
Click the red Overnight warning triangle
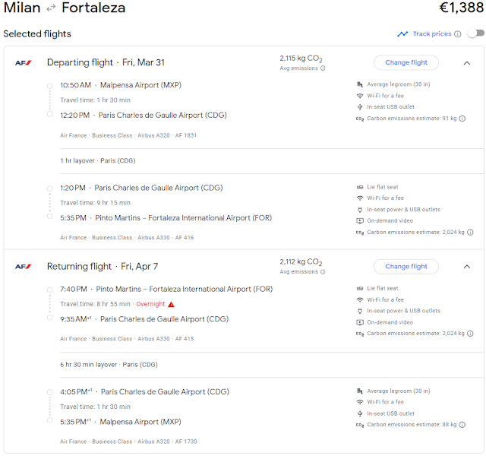pos(171,304)
